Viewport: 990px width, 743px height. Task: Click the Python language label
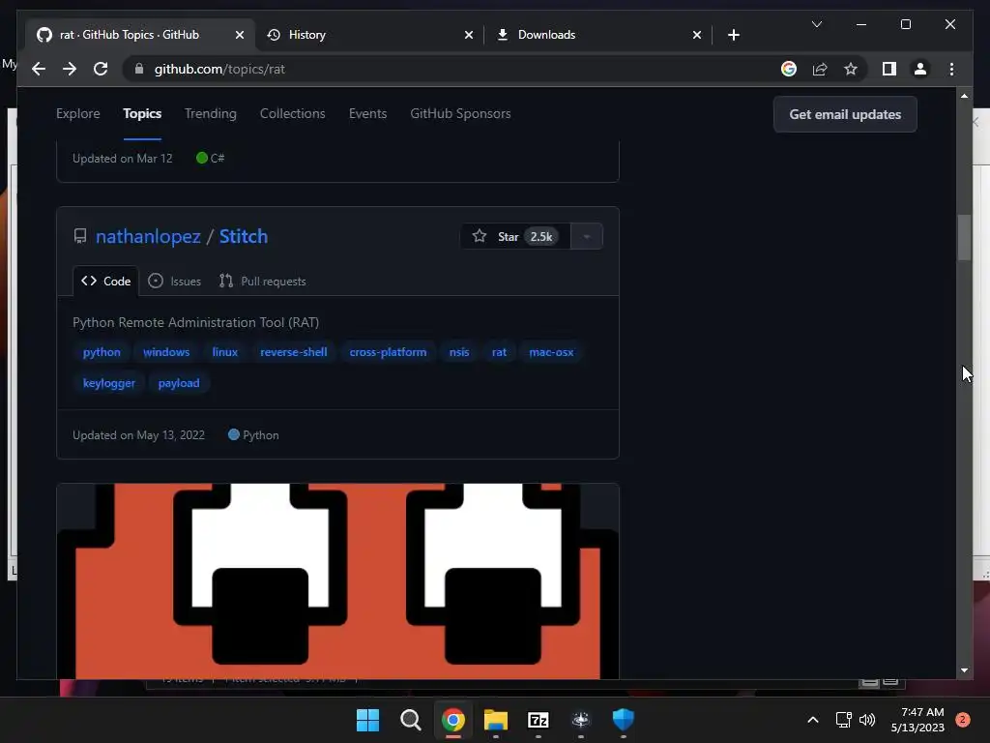click(x=254, y=435)
